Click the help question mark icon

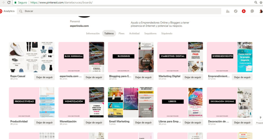[x=260, y=118]
